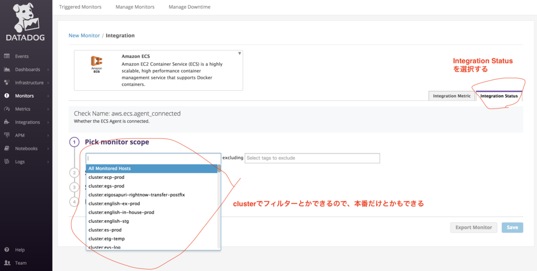Expand the Logs submenu arrow
The height and width of the screenshot is (271, 537).
[x=48, y=162]
